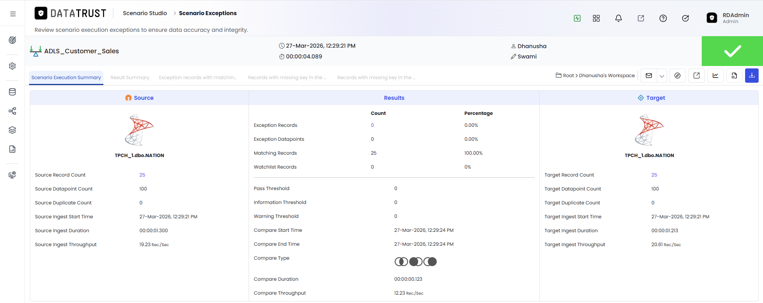This screenshot has width=763, height=303.
Task: Switch to the Result Summary tab
Action: tap(130, 78)
